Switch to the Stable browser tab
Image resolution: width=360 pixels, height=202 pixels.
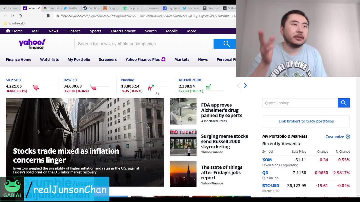pyautogui.click(x=229, y=8)
